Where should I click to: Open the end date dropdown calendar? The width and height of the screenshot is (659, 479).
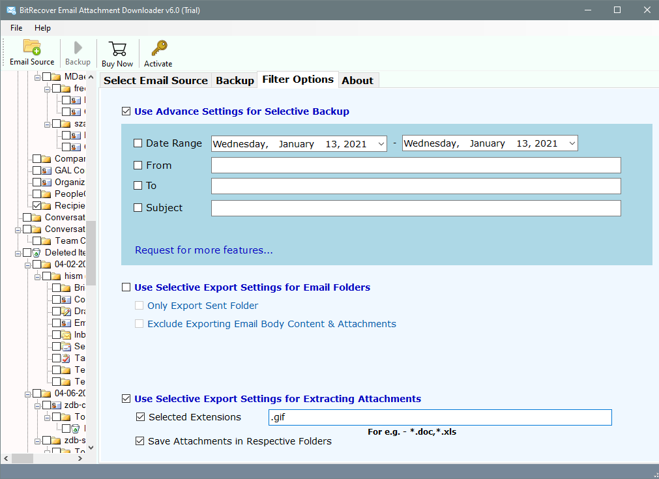[x=572, y=143]
